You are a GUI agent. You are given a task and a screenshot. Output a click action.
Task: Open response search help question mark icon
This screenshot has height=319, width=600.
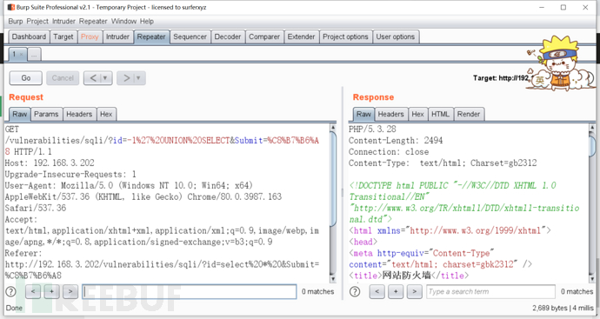point(355,291)
